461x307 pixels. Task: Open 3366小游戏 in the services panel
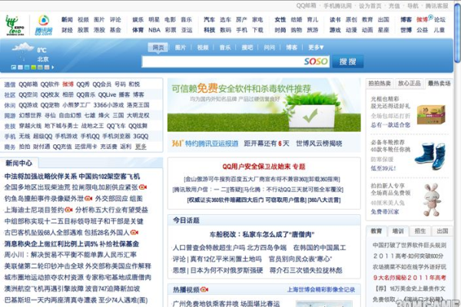click(108, 105)
